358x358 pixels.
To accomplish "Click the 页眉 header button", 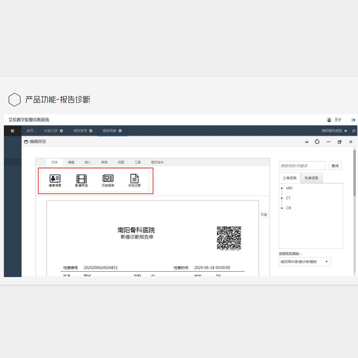I will (x=264, y=215).
